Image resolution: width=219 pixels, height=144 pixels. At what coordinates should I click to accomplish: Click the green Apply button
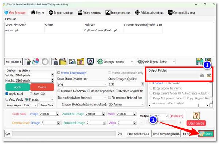coord(18,87)
